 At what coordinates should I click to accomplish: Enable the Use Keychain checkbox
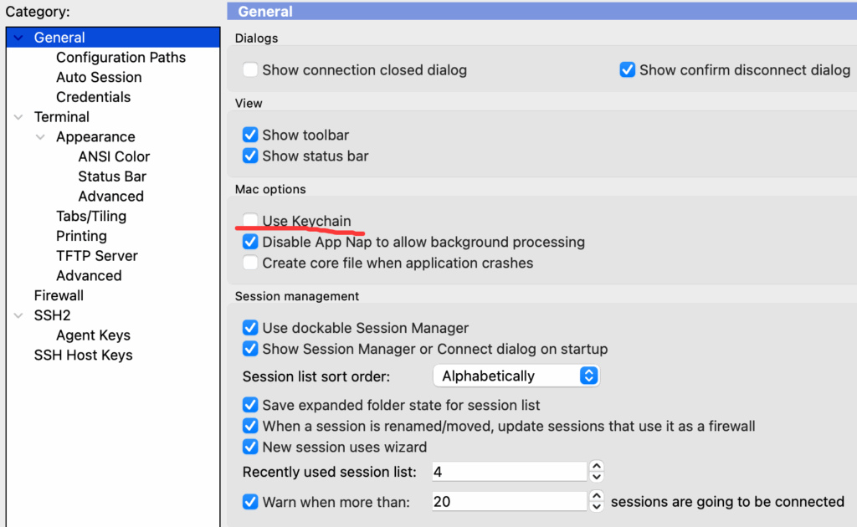point(250,222)
